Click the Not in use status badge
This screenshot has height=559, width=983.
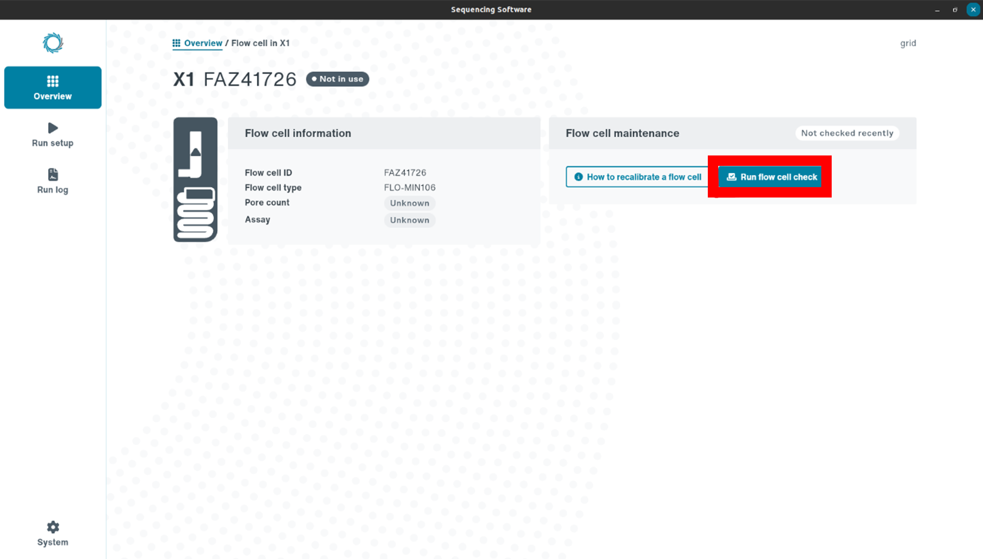click(337, 79)
